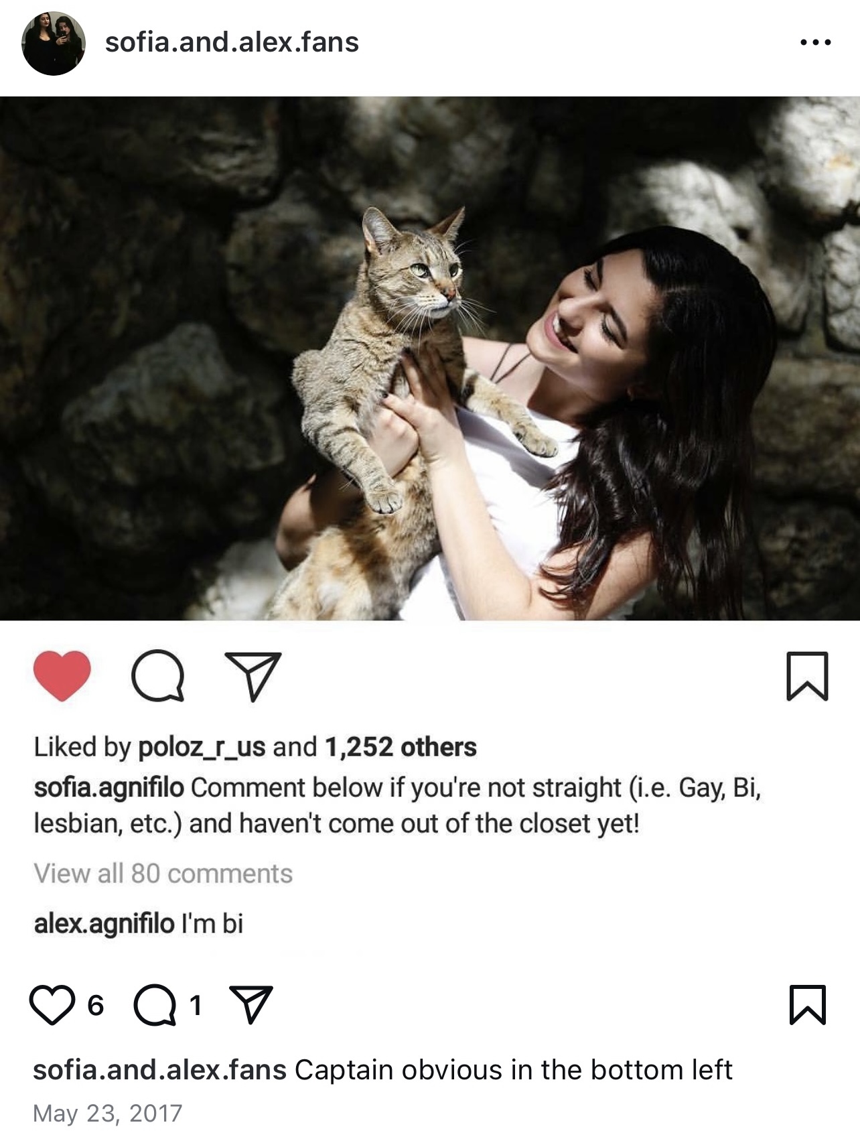Viewport: 860px width, 1139px height.
Task: Open the sofia.agnifilo profile in the caption
Action: (109, 788)
